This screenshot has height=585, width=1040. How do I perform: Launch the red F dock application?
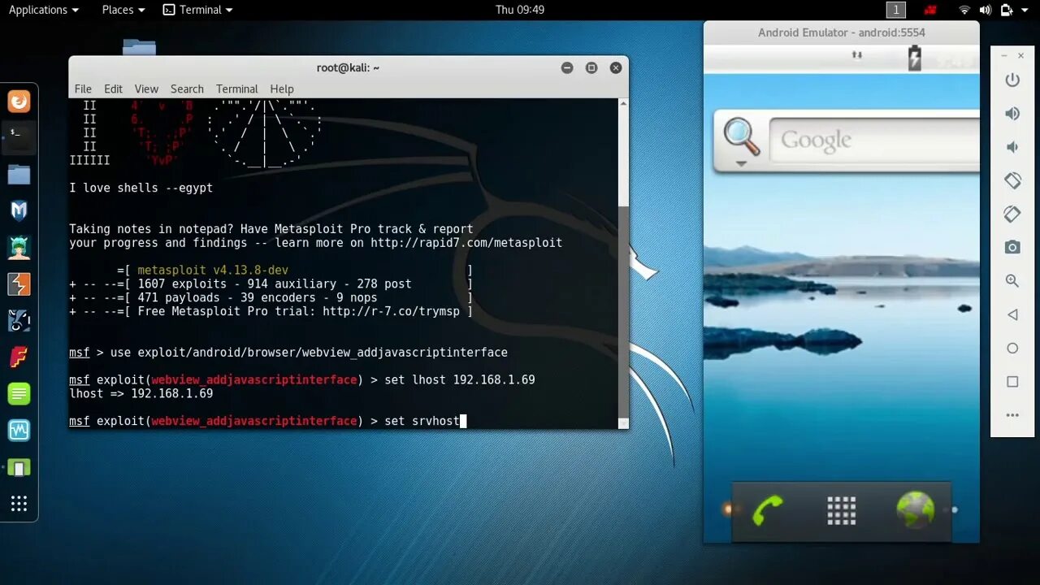click(x=19, y=357)
